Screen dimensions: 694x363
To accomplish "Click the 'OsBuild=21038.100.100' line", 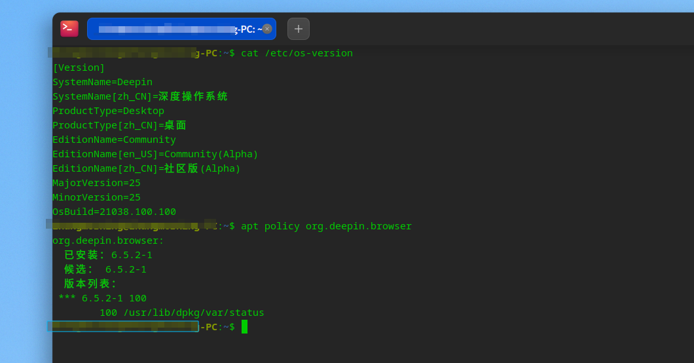I will [114, 212].
